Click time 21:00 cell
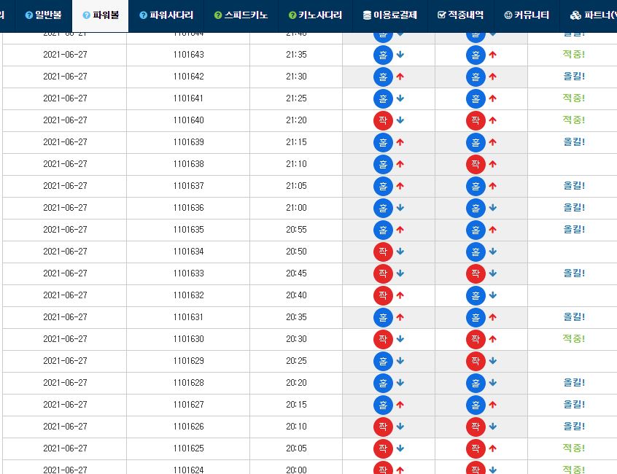 click(296, 208)
